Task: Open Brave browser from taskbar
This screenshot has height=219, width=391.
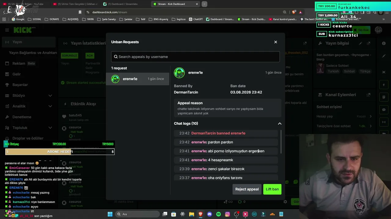Action: click(201, 214)
